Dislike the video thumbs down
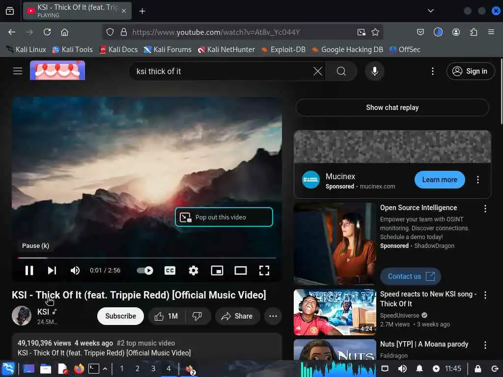Screen dimensions: 503x377 pos(197,316)
